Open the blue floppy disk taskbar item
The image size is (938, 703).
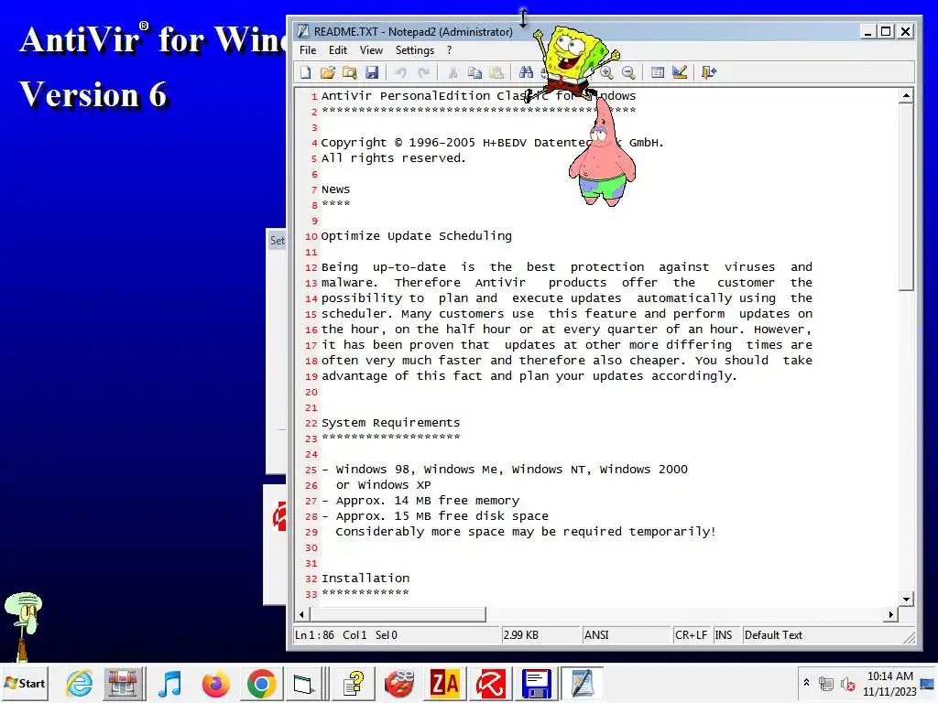536,683
